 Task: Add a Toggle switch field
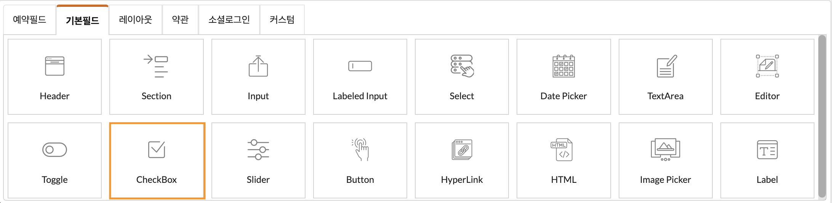pyautogui.click(x=54, y=160)
